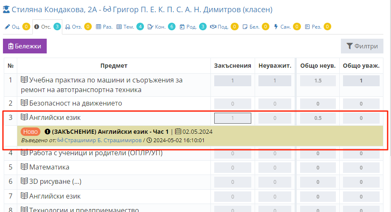Open the Оц. (grades) tab with pencil icon
This screenshot has width=391, height=212.
click(13, 27)
